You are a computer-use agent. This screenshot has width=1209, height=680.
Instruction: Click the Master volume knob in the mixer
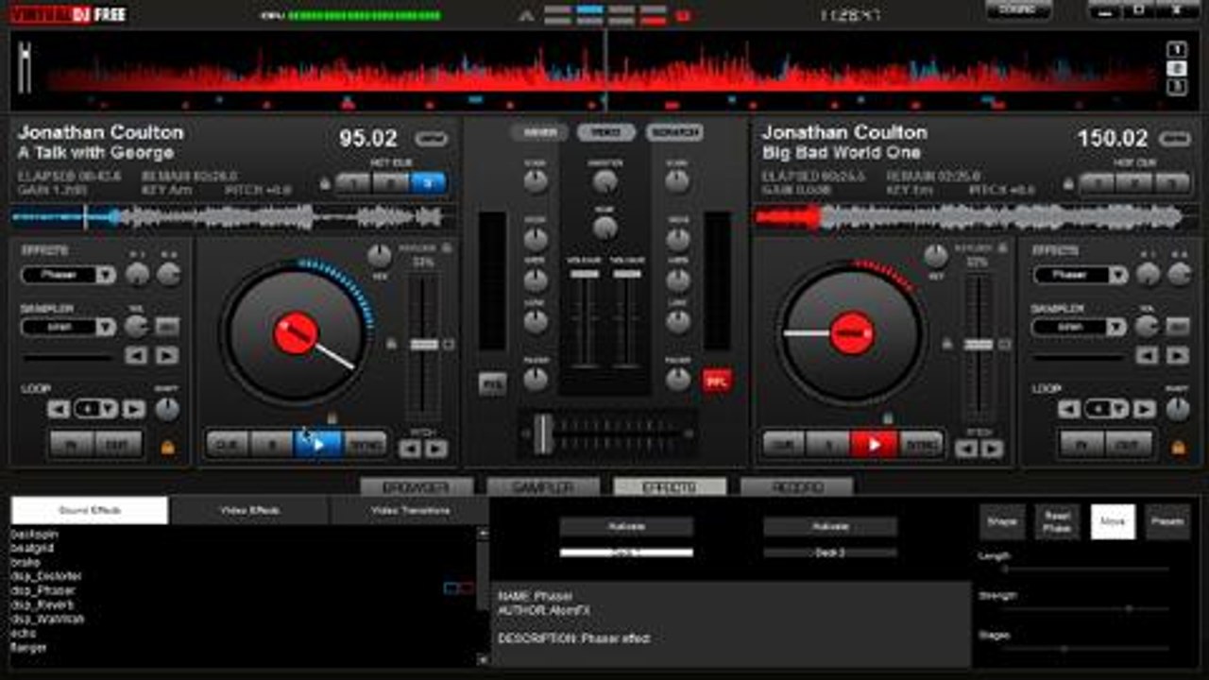click(605, 181)
